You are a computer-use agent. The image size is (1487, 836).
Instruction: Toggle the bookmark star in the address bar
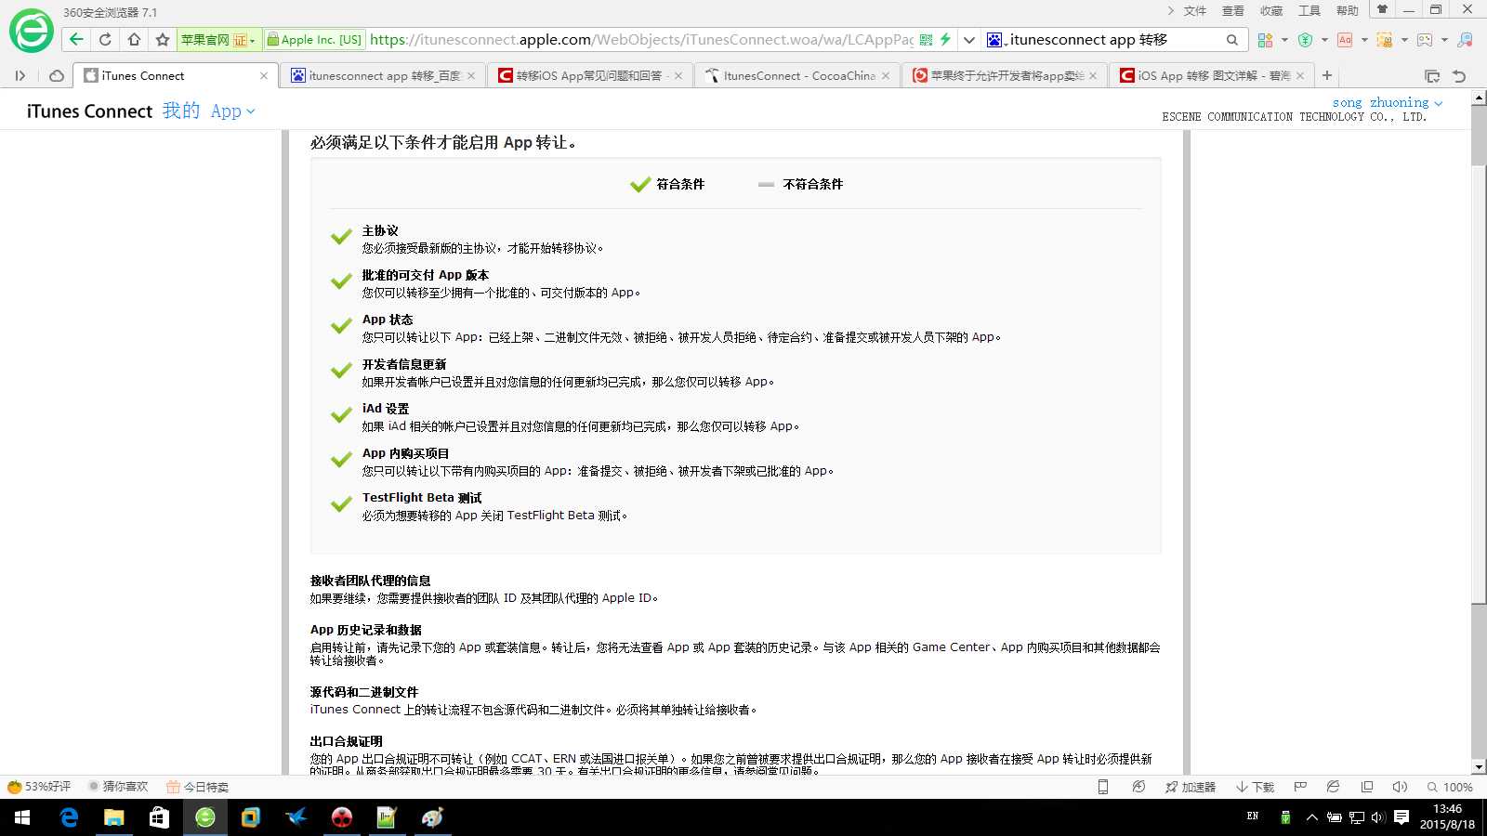tap(162, 39)
